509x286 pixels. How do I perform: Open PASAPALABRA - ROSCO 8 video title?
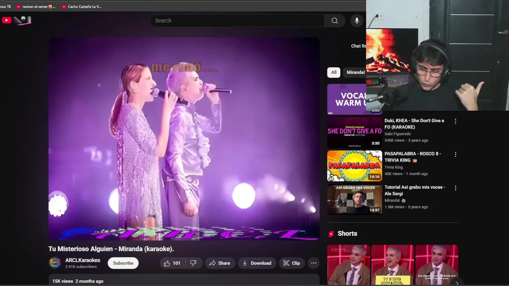pos(412,157)
